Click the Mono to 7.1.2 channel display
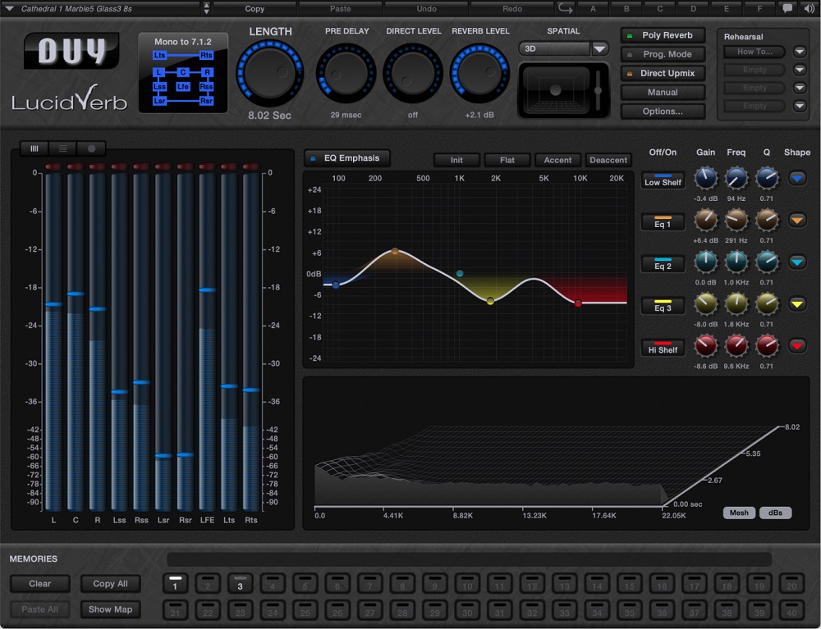 [x=183, y=73]
